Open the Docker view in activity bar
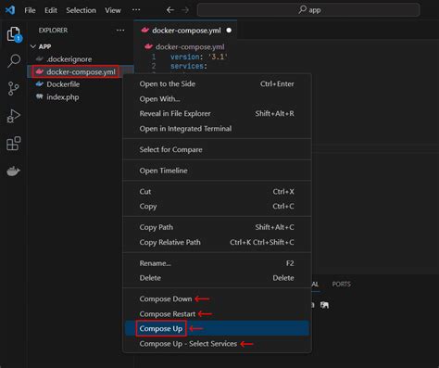439x368 pixels. tap(13, 171)
